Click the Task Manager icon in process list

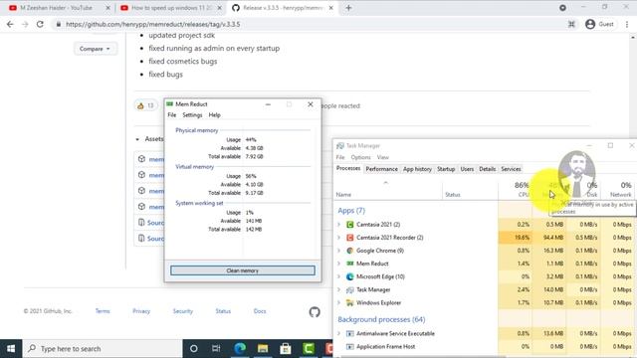coord(349,289)
